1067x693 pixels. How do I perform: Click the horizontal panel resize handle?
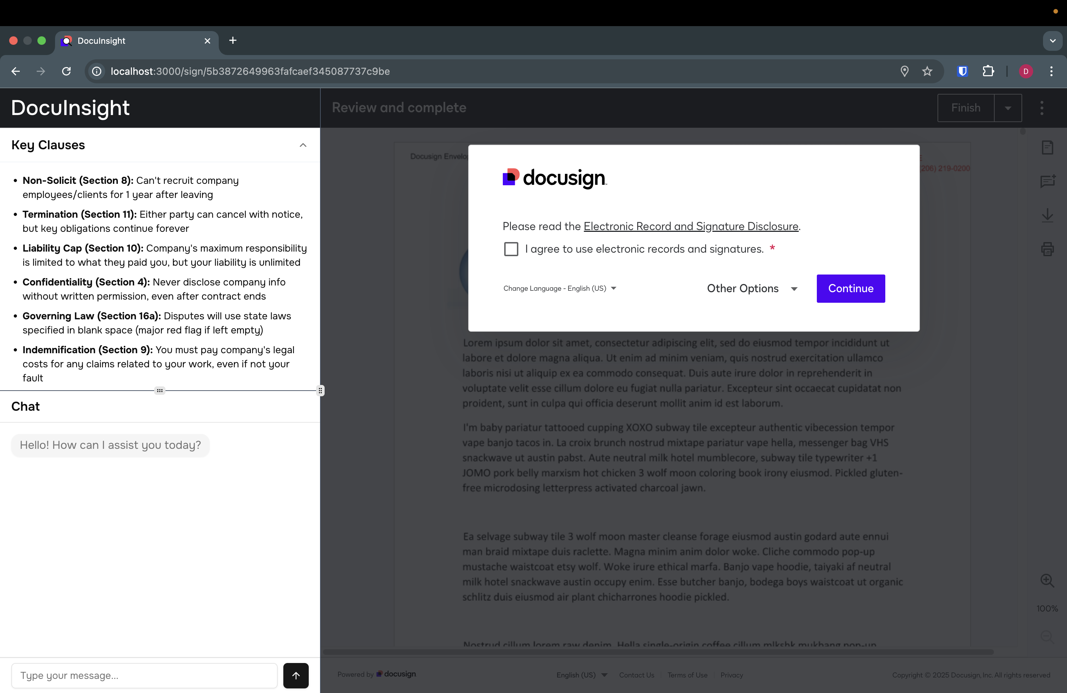(159, 390)
